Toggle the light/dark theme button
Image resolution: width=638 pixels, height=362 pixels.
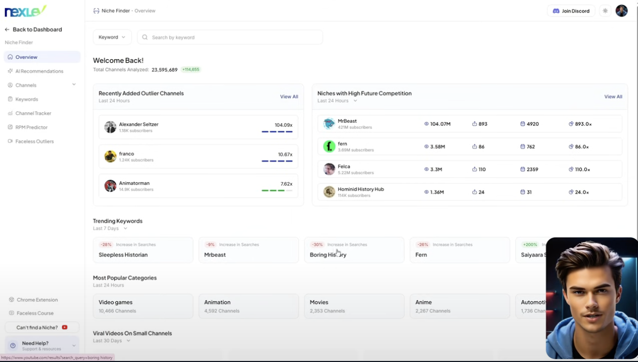605,11
